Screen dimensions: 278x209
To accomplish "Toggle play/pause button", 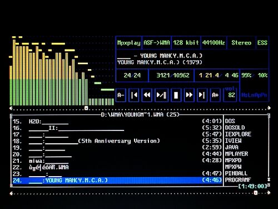I will tap(161, 95).
